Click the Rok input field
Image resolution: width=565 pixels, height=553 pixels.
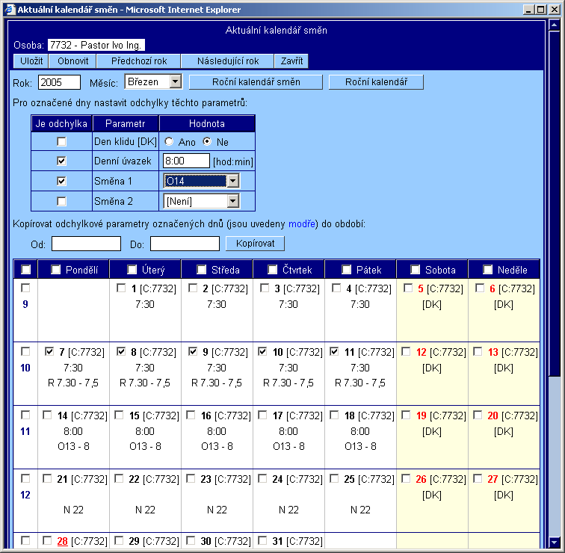tap(59, 82)
